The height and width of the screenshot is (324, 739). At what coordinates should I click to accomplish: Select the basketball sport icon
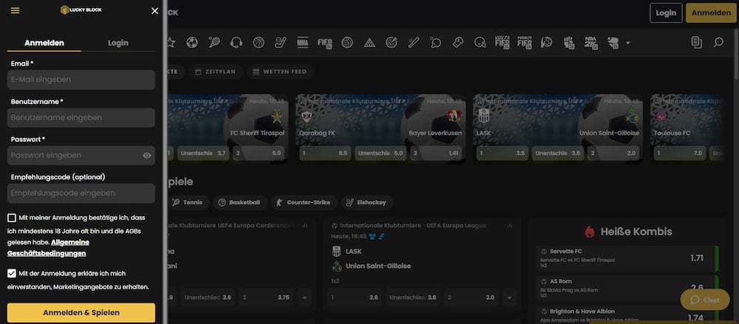coord(258,43)
